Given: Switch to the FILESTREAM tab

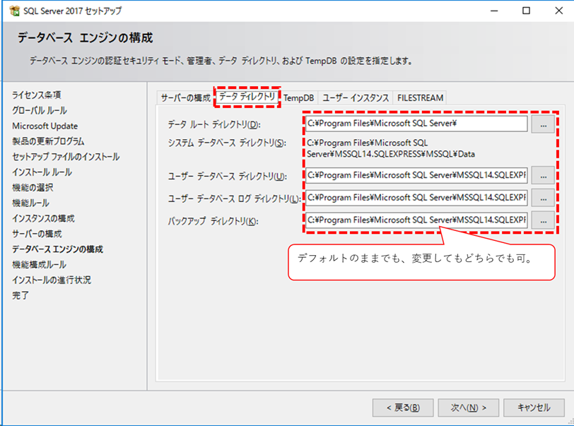Looking at the screenshot, I should point(420,97).
